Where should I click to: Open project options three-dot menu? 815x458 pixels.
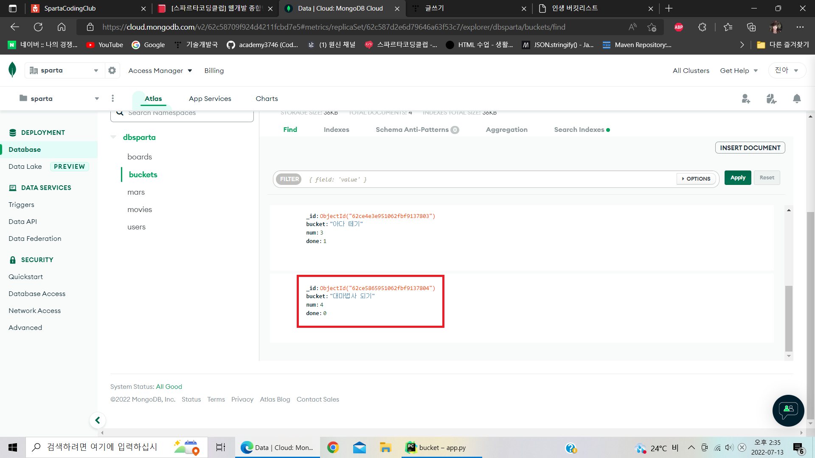point(112,98)
